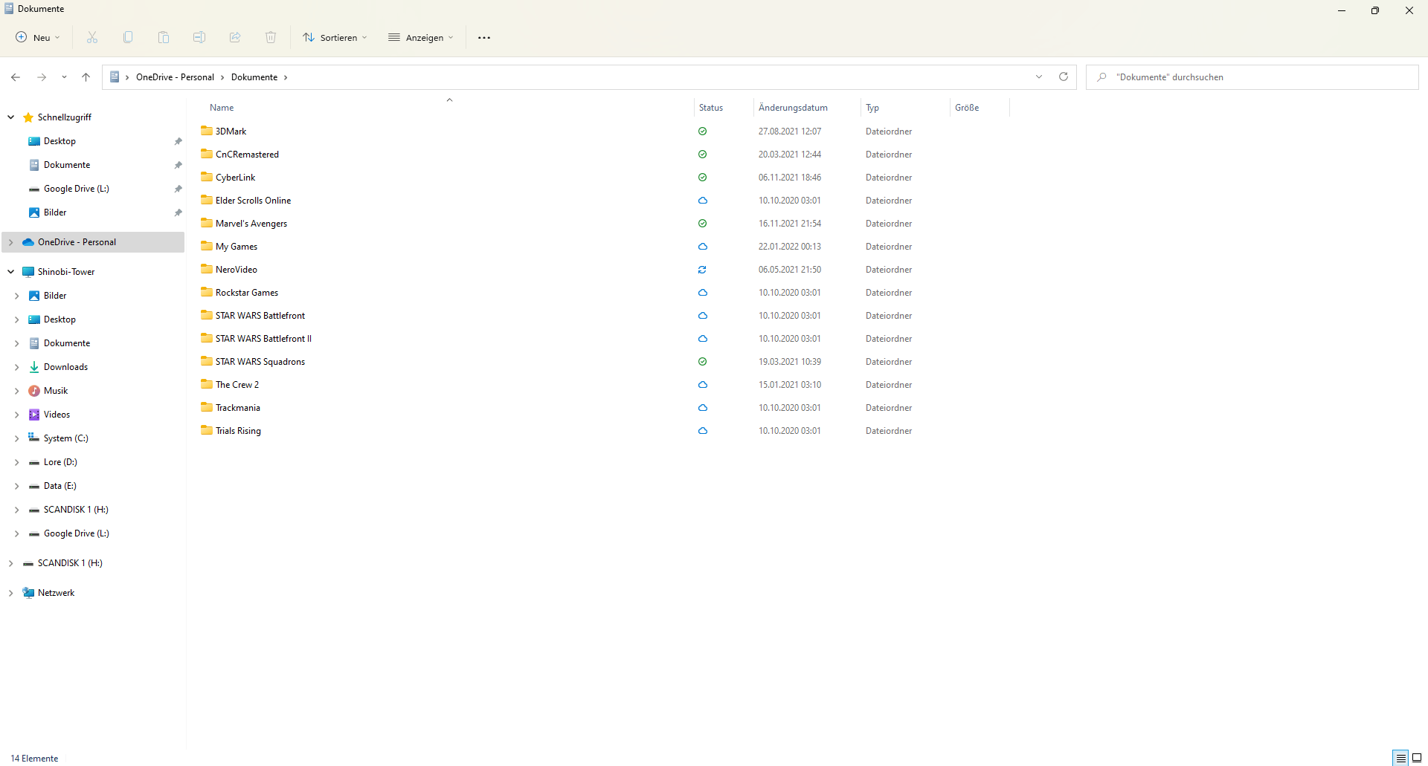The height and width of the screenshot is (766, 1428).
Task: Switch to large icons view in status bar
Action: pos(1417,758)
